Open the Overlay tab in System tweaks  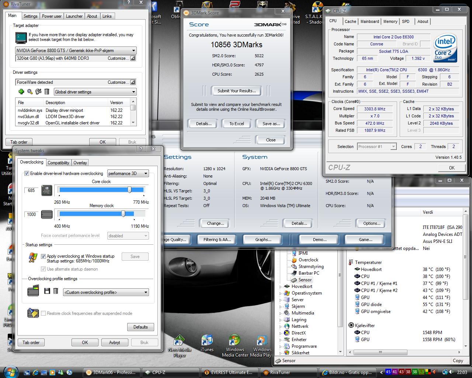coord(80,163)
